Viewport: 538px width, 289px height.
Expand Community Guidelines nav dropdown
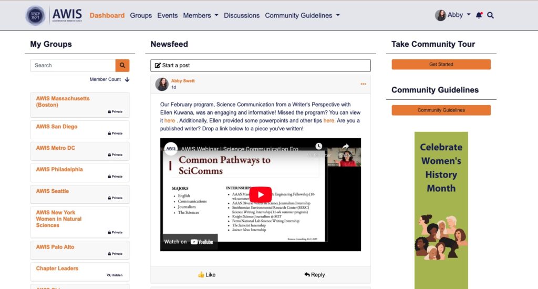pos(302,15)
